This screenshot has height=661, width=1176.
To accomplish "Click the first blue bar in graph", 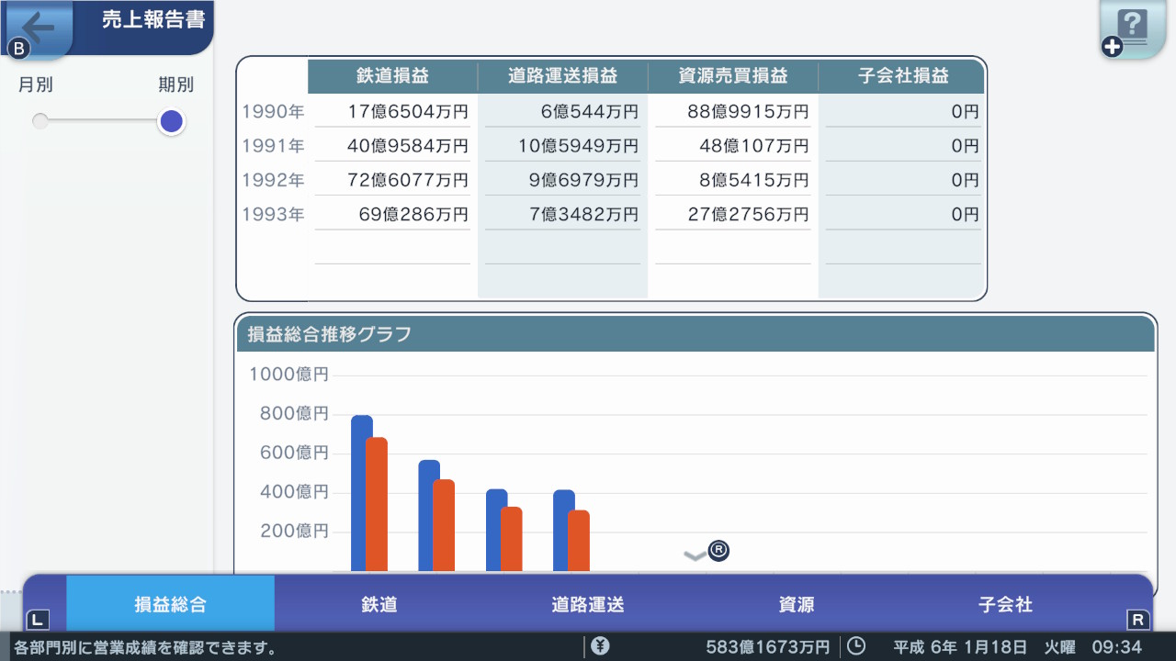I will (x=358, y=493).
